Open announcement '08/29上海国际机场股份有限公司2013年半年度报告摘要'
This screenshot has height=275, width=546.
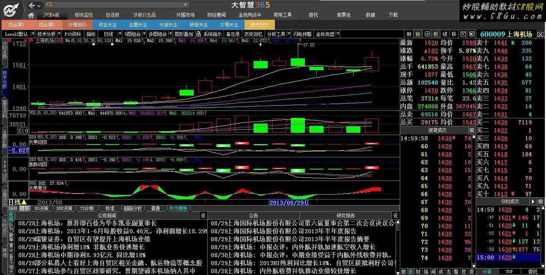290,239
